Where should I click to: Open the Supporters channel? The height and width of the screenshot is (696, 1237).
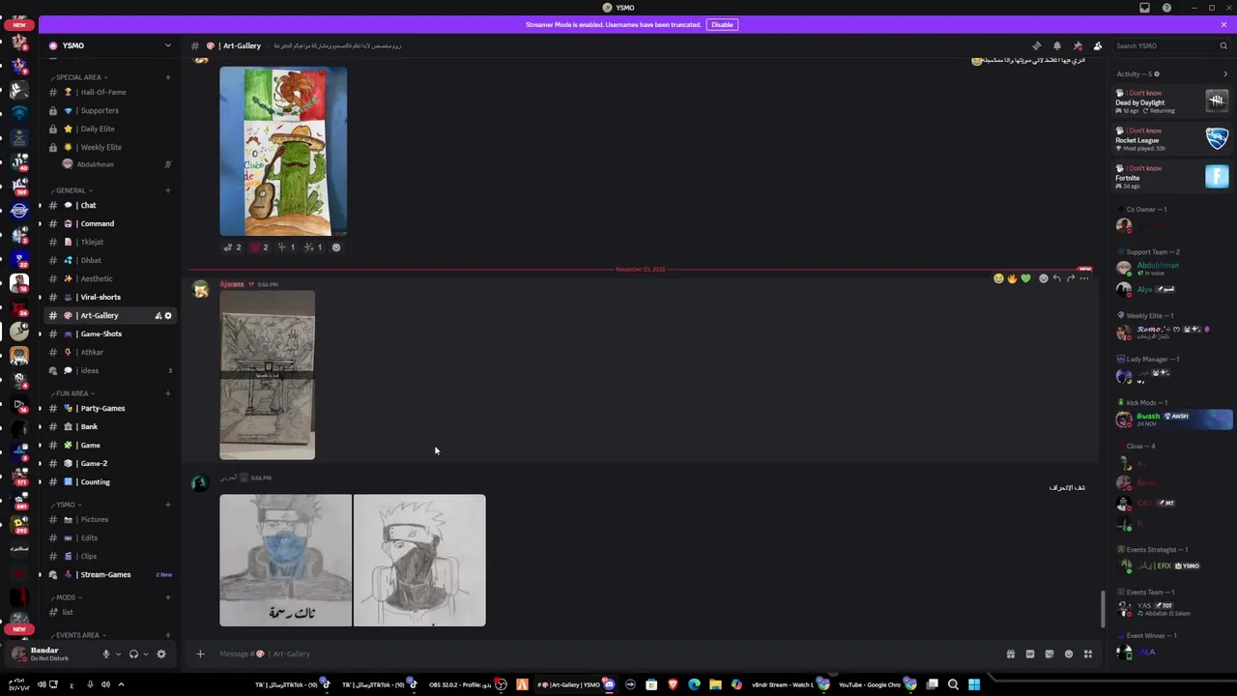[111, 110]
